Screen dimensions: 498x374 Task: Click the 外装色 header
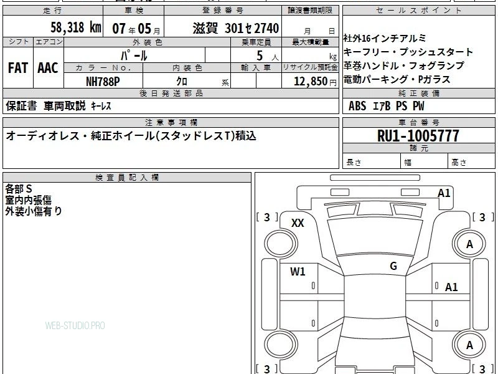pos(148,42)
